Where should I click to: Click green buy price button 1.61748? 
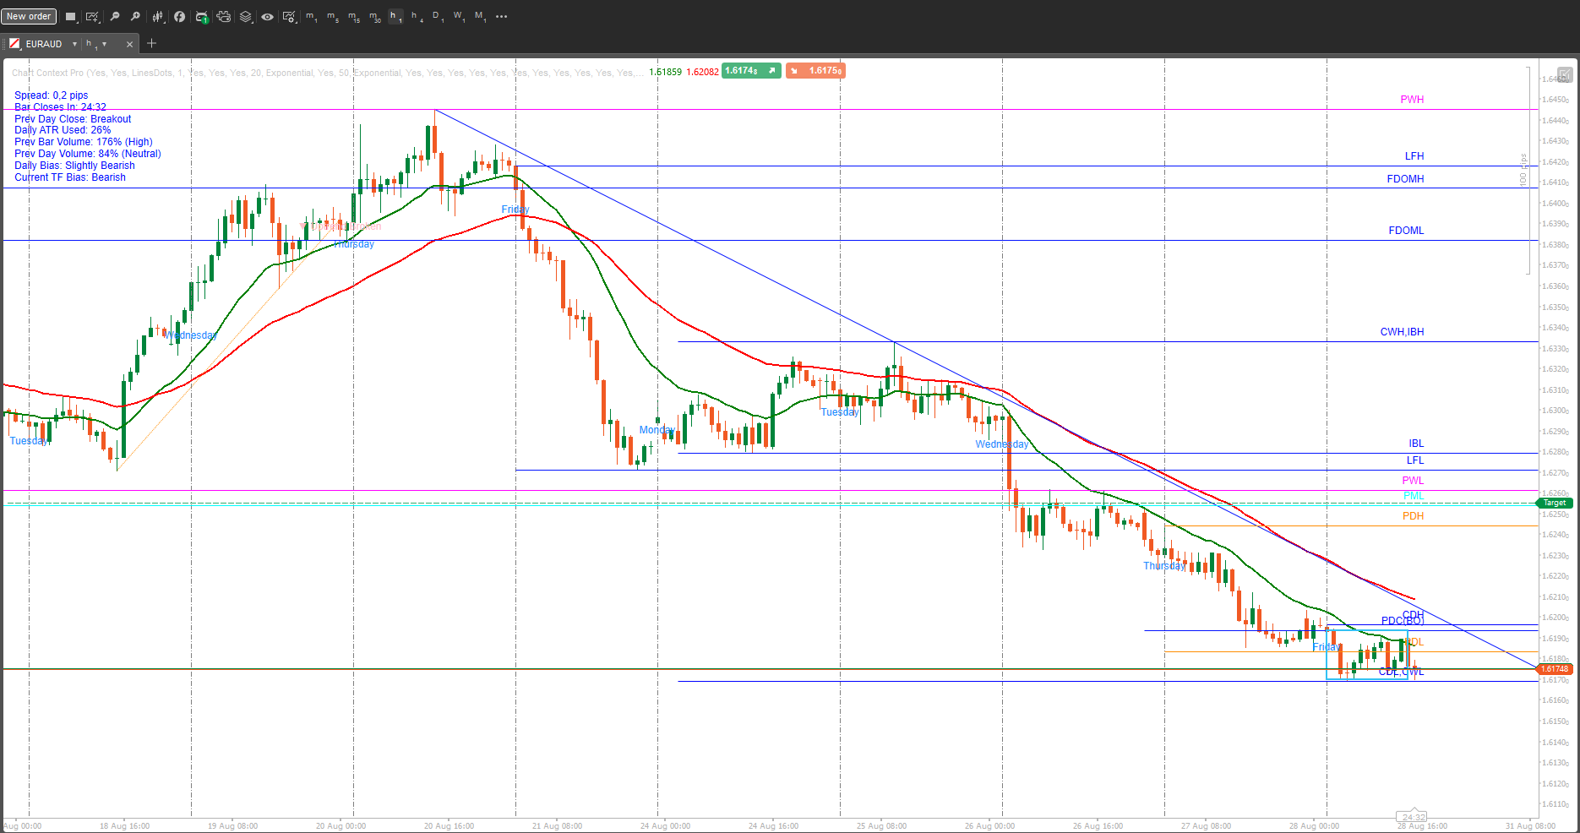(x=751, y=71)
